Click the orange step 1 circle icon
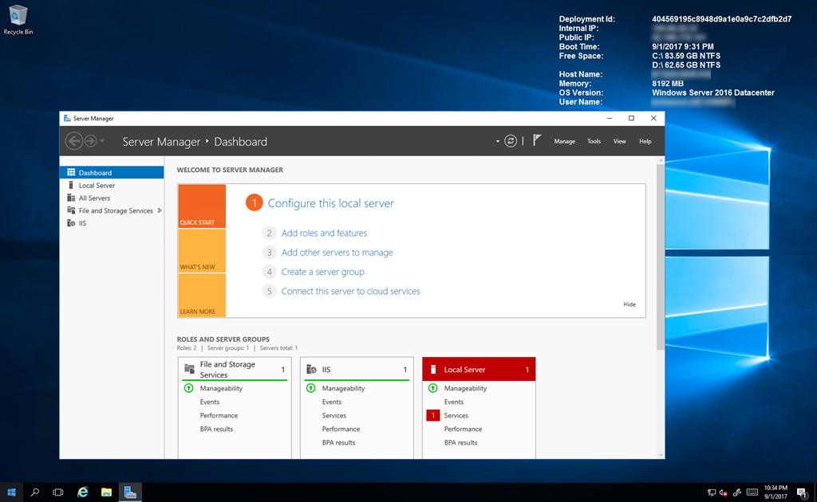 point(255,203)
